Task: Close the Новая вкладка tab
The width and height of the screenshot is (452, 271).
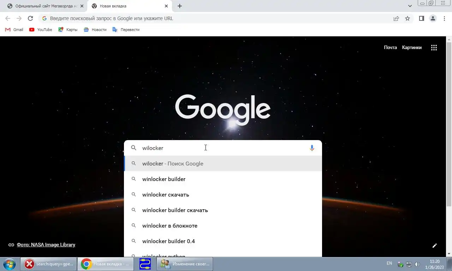Action: [x=166, y=6]
